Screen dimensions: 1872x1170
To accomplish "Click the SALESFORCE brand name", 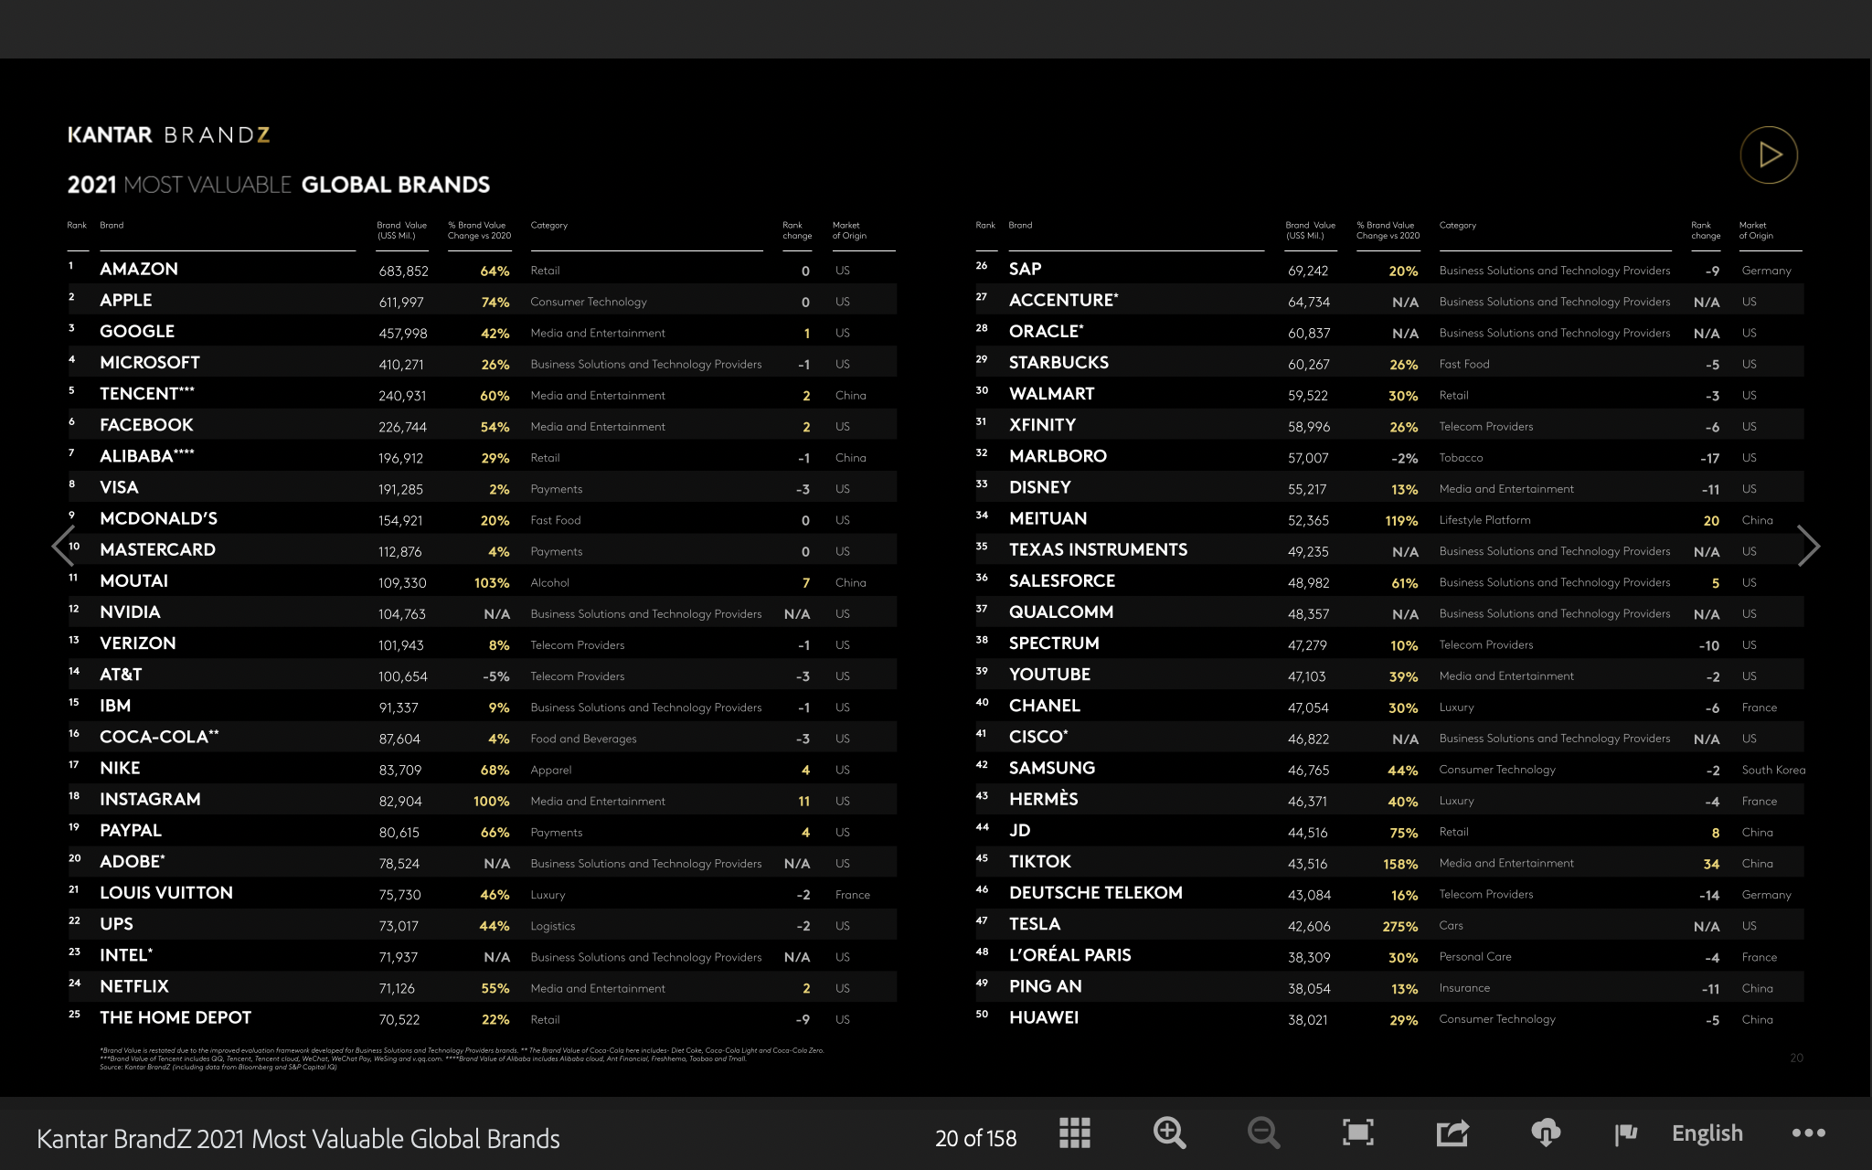I will [x=1062, y=580].
